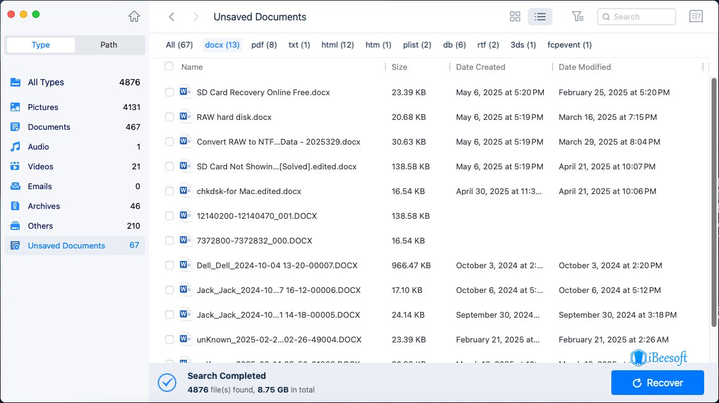Viewport: 719px width, 403px height.
Task: Click Word icon of SD Card Recovery Online Free.docx
Action: click(x=185, y=92)
